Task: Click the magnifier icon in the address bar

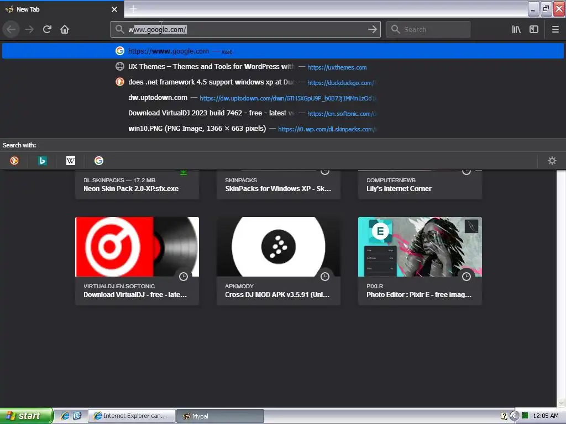Action: 119,29
